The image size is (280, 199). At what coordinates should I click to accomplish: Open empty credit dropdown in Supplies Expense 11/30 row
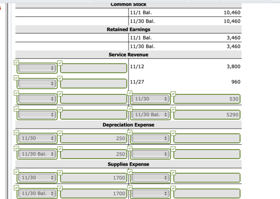[x=150, y=178]
